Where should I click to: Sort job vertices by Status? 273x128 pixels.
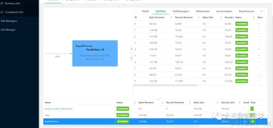(134, 103)
